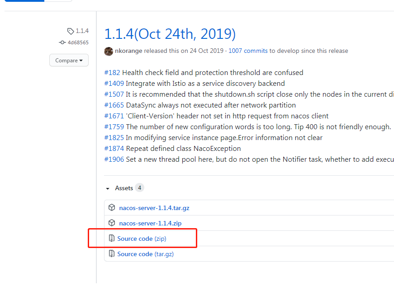Open the 1.1.4 tag link in sidebar
Image resolution: width=394 pixels, height=295 pixels.
click(82, 31)
